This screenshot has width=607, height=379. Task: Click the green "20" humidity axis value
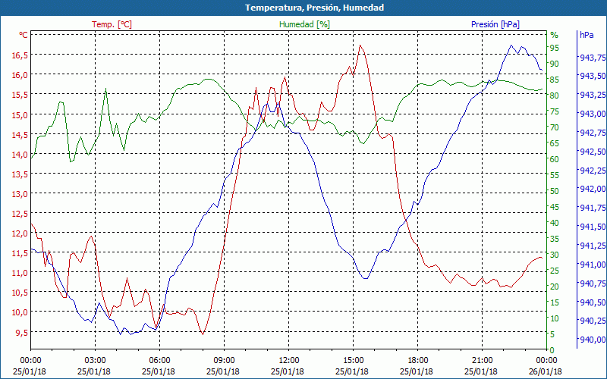[555, 287]
